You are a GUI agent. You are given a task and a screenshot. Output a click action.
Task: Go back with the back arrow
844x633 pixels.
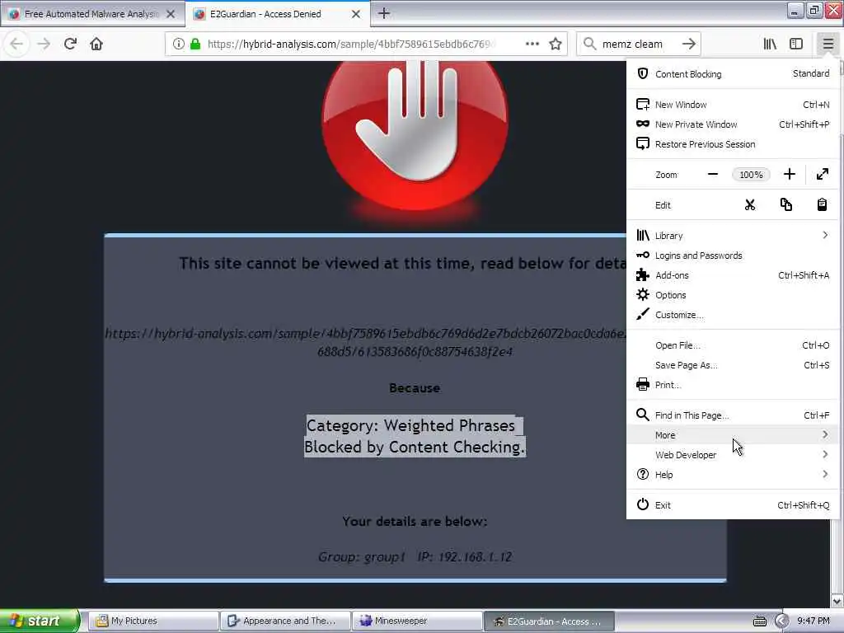[x=16, y=44]
